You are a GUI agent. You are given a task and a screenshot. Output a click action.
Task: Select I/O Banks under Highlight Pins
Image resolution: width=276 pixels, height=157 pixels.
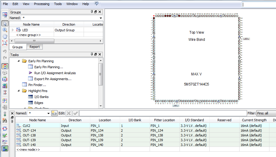tap(41, 97)
